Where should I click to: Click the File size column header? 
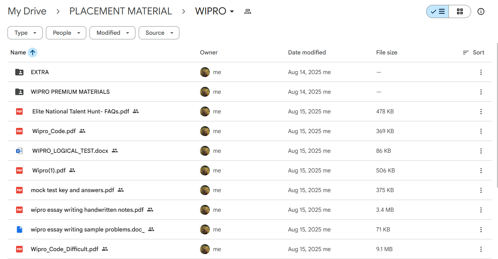pyautogui.click(x=387, y=52)
